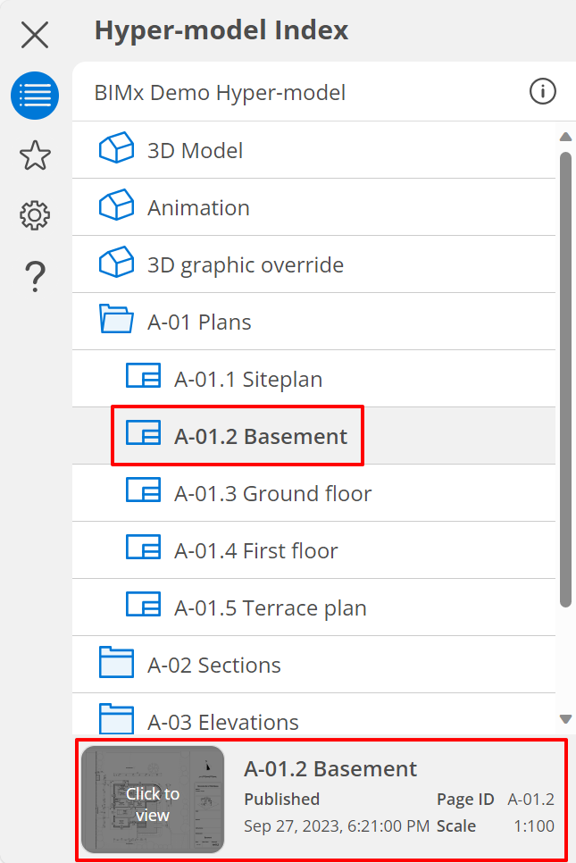Click the A-01.1 Siteplan layout icon
Image resolution: width=576 pixels, height=863 pixels.
pos(143,379)
